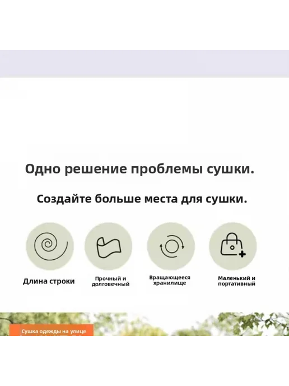Click the portable bag plus icon
The width and height of the screenshot is (289, 386).
click(x=233, y=246)
